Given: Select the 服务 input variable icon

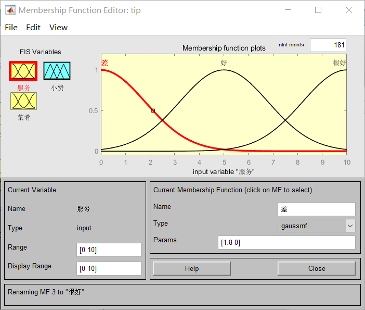Looking at the screenshot, I should click(23, 71).
